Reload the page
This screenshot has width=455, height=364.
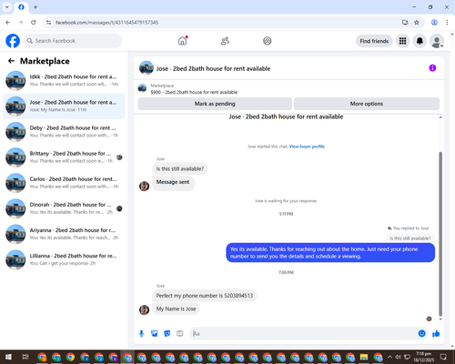34,23
